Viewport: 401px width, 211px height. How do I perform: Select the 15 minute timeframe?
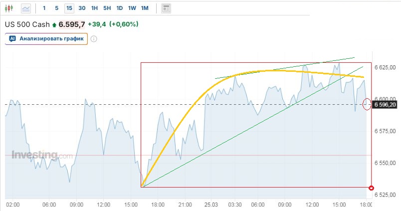(x=69, y=8)
